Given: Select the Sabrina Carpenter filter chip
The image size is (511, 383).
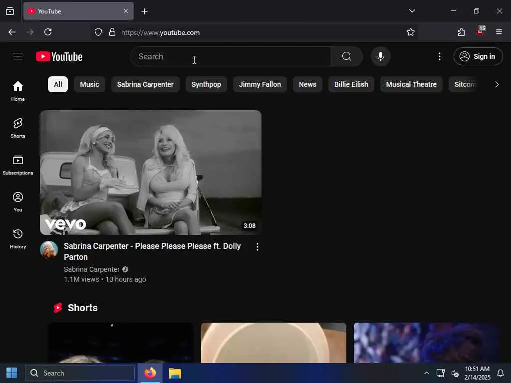Looking at the screenshot, I should click(145, 84).
